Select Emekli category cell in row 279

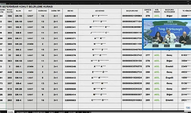(170, 67)
